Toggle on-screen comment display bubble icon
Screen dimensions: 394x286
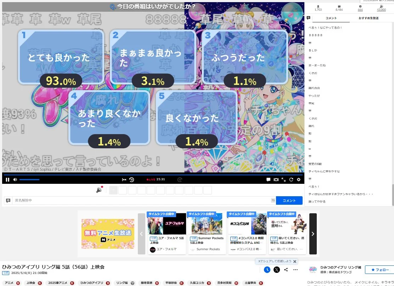tap(268, 180)
